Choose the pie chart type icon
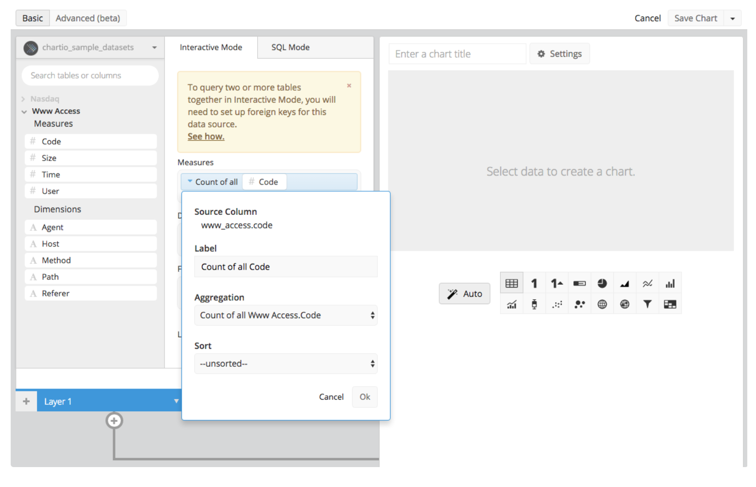Viewport: 756px width, 487px height. tap(602, 284)
